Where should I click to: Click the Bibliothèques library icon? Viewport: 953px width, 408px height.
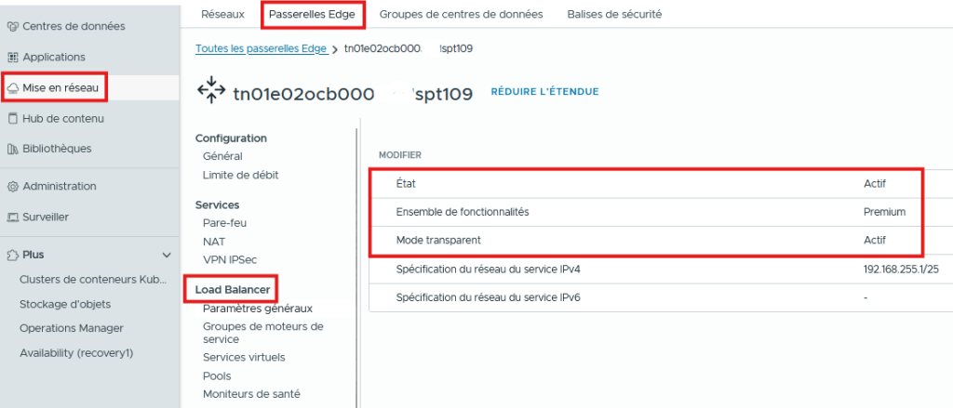(12, 149)
